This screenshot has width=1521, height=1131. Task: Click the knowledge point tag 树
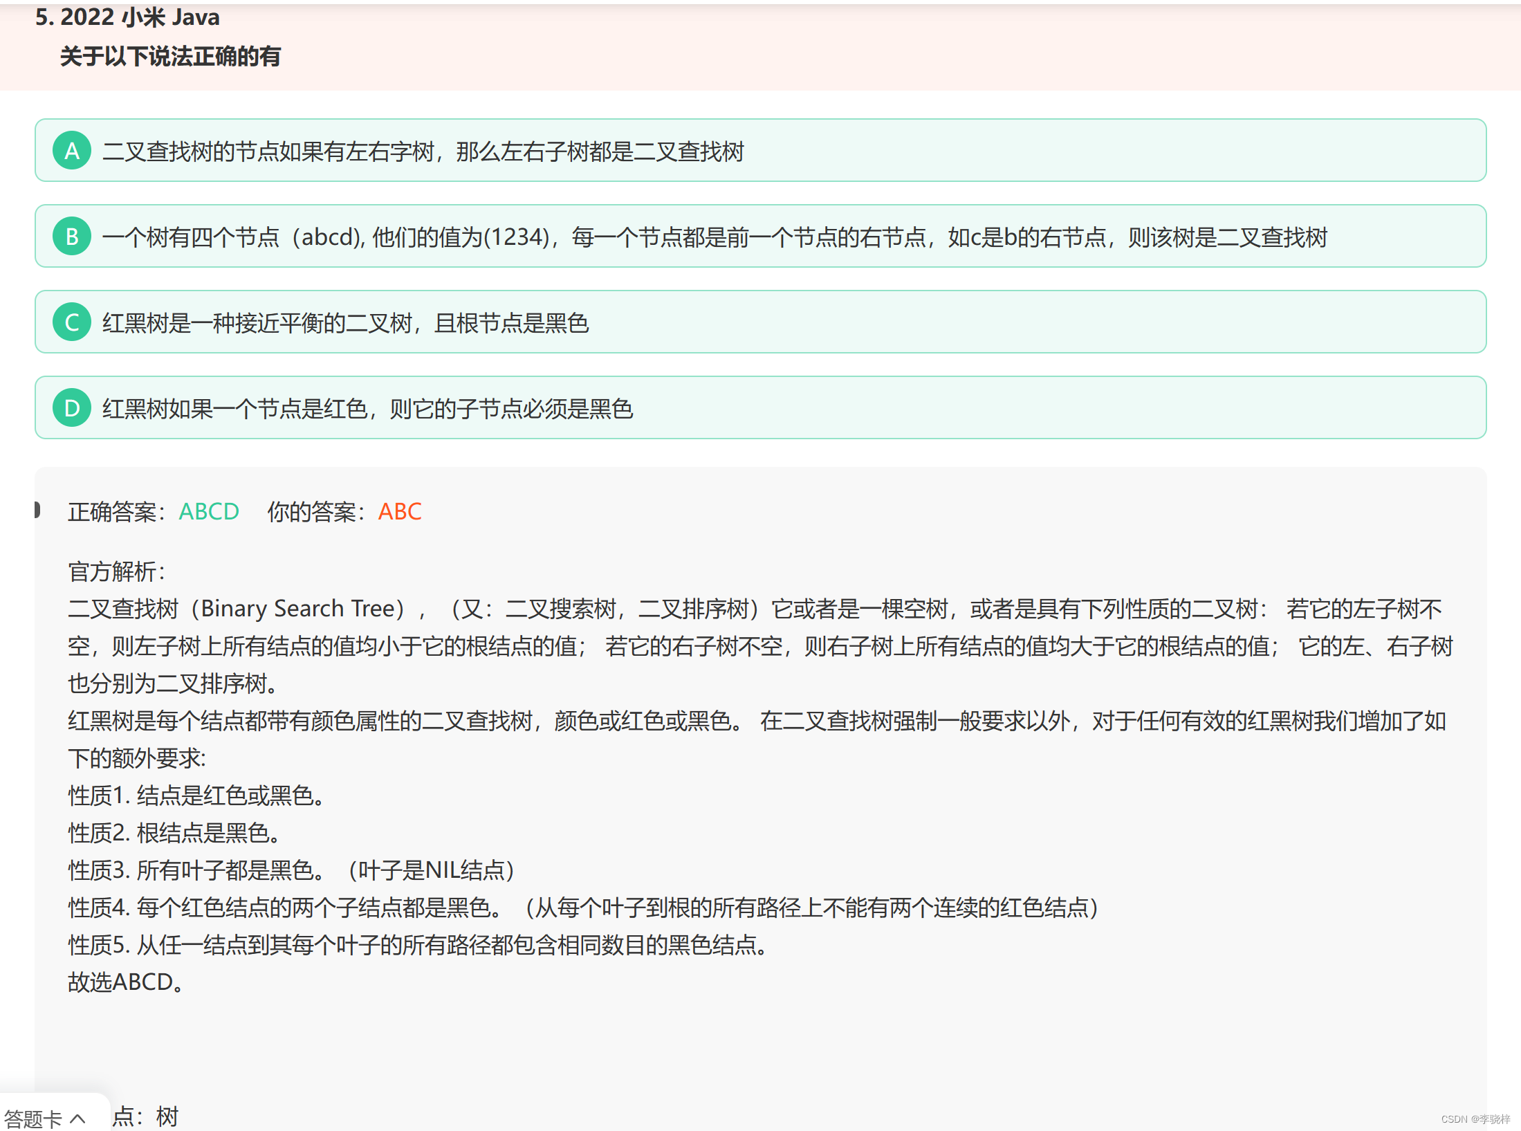tap(167, 1116)
